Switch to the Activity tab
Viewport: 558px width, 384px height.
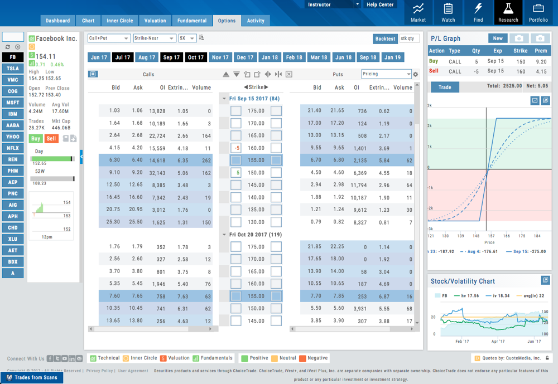(256, 21)
